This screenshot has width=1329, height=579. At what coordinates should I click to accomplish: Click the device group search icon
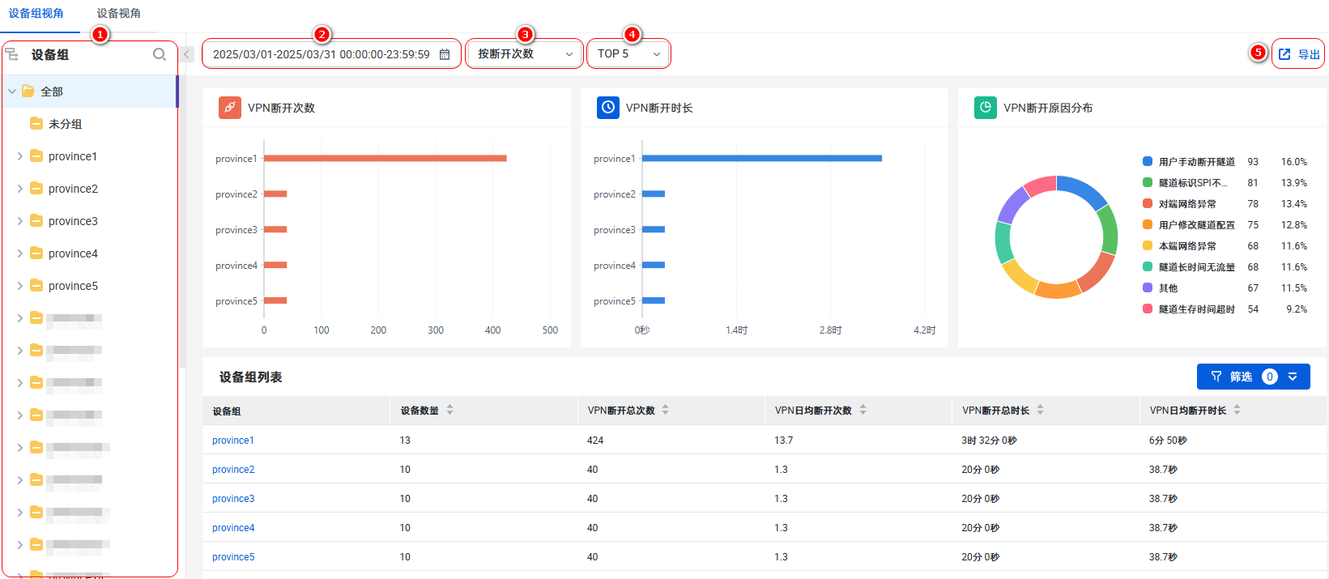(x=160, y=54)
